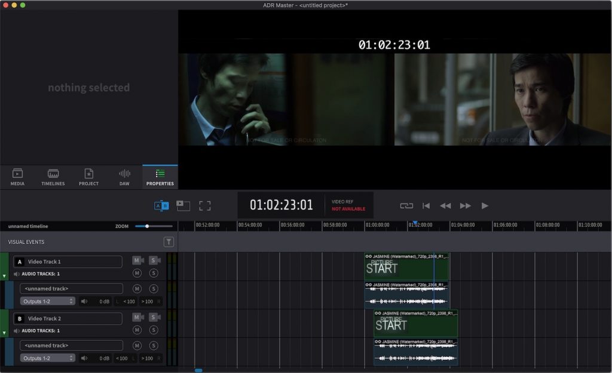Open the visual events filter

tap(169, 242)
